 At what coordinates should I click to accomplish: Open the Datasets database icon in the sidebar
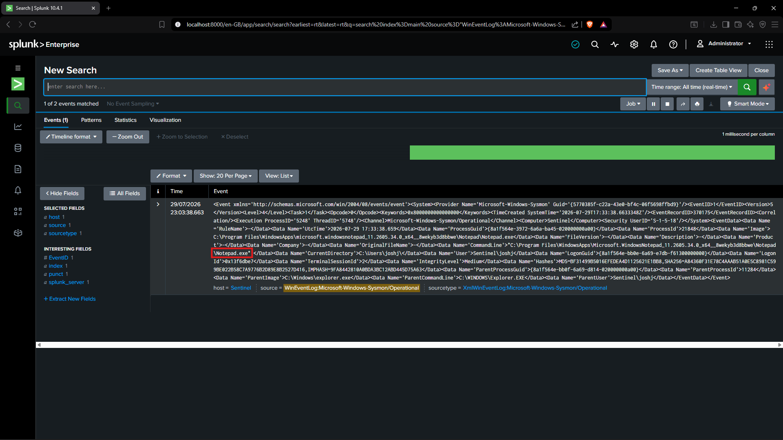pyautogui.click(x=18, y=148)
